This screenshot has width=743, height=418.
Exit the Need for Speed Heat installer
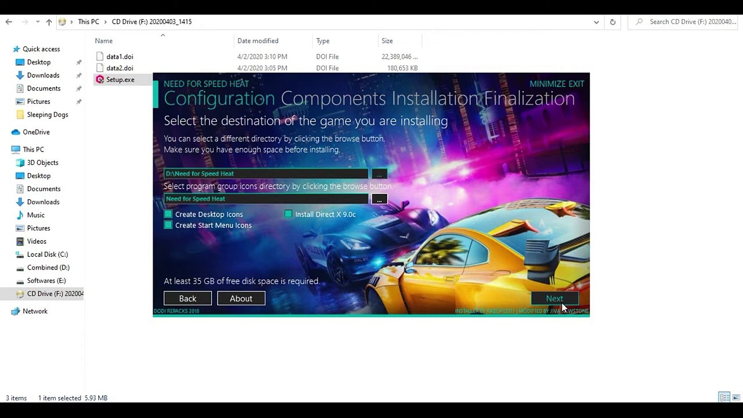point(576,84)
